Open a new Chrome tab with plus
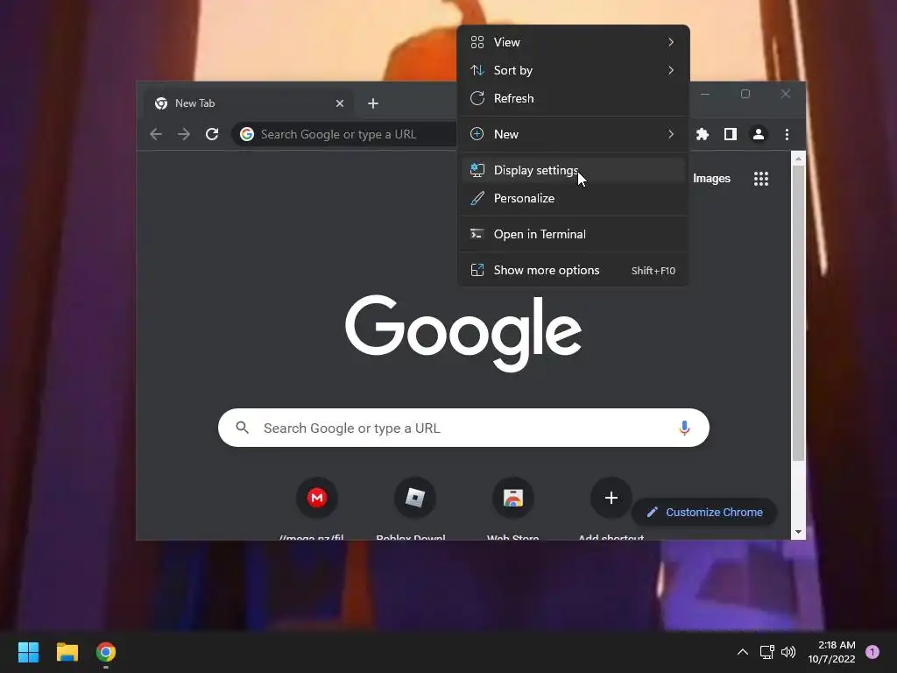 (373, 103)
